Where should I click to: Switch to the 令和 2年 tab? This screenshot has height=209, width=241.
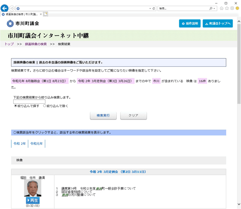coord(20,143)
